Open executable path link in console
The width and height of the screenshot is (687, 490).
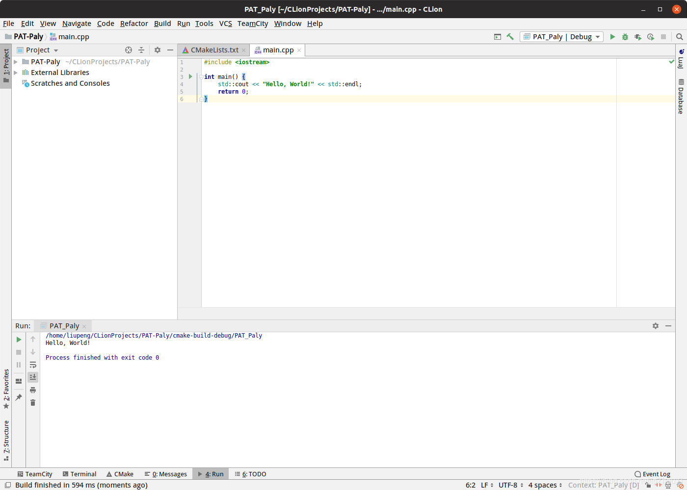154,336
